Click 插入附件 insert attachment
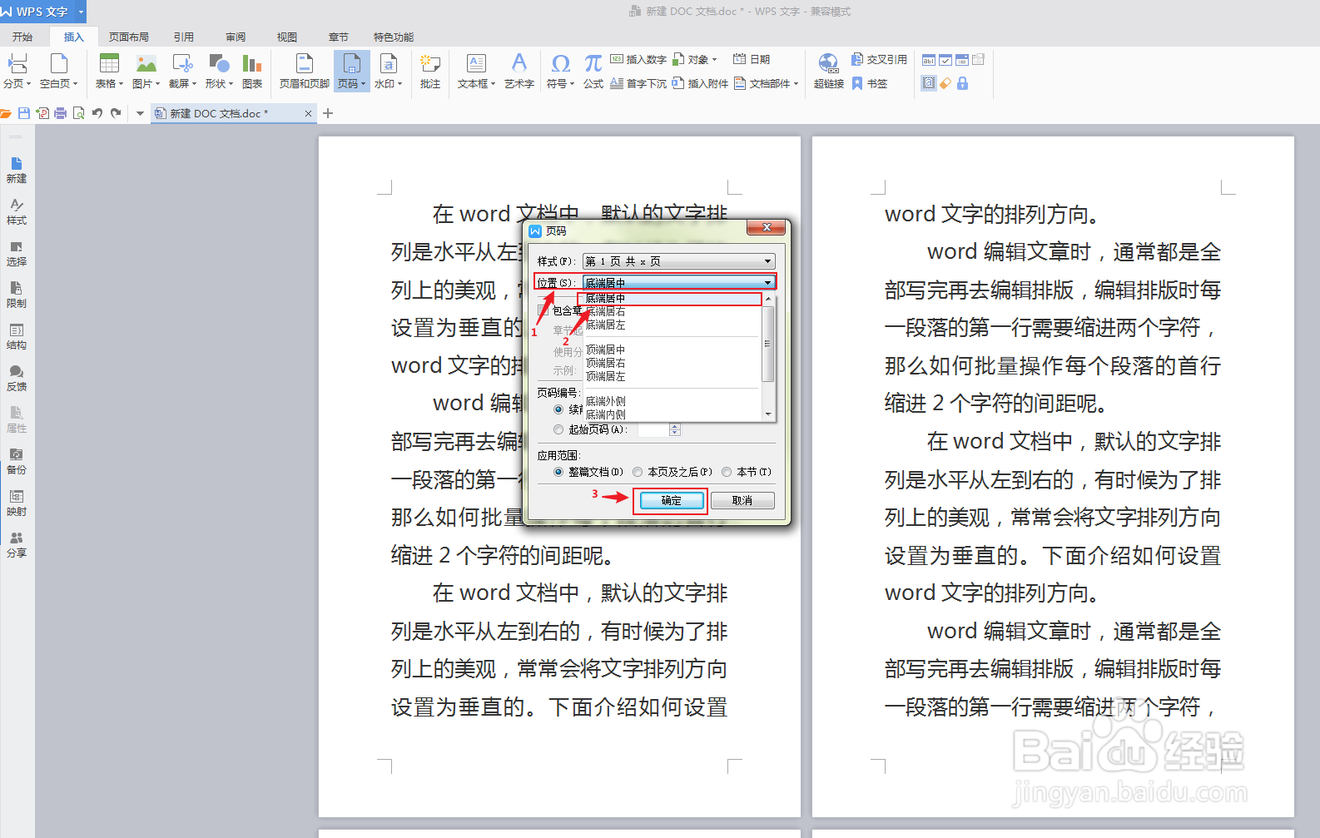 [700, 84]
